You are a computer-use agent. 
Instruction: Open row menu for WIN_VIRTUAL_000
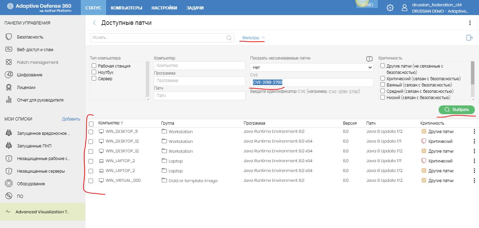(474, 181)
